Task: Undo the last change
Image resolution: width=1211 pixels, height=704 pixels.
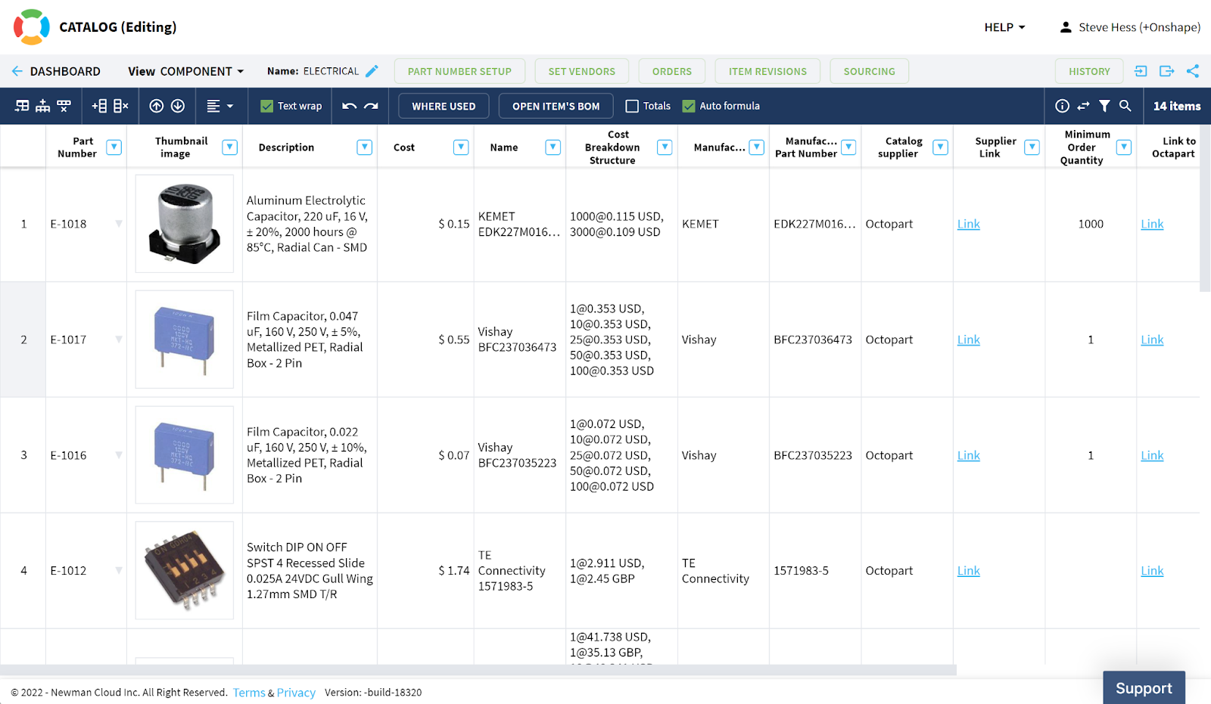Action: tap(349, 106)
